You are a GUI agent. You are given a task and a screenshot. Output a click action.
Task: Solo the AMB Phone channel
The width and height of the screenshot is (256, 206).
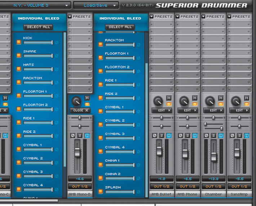tap(187, 136)
